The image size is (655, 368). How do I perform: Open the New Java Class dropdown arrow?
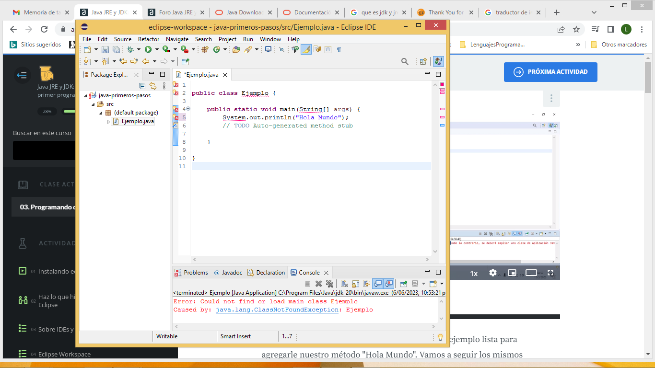tap(225, 49)
